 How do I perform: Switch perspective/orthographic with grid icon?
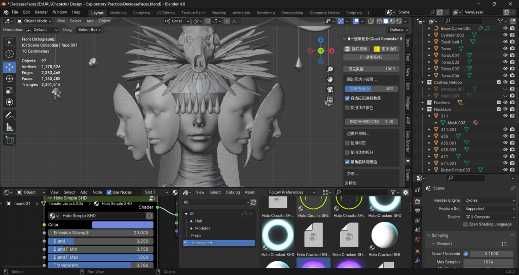pyautogui.click(x=330, y=100)
